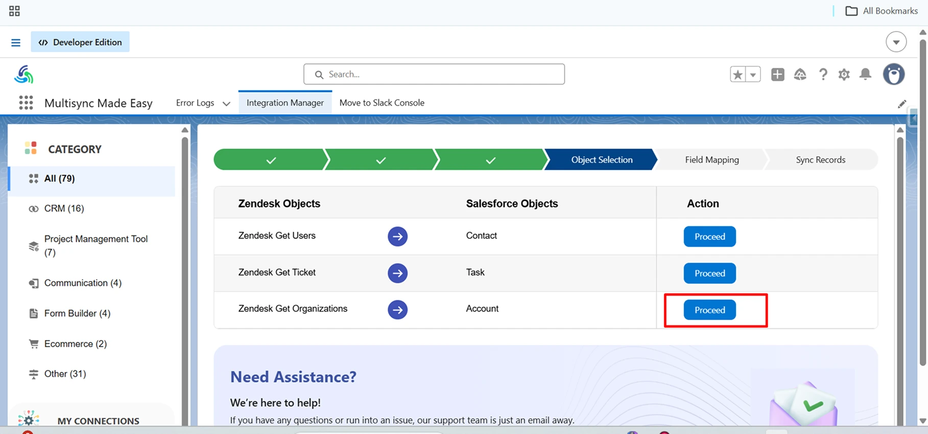Expand the round dropdown button at top right
The image size is (928, 434).
coord(896,42)
